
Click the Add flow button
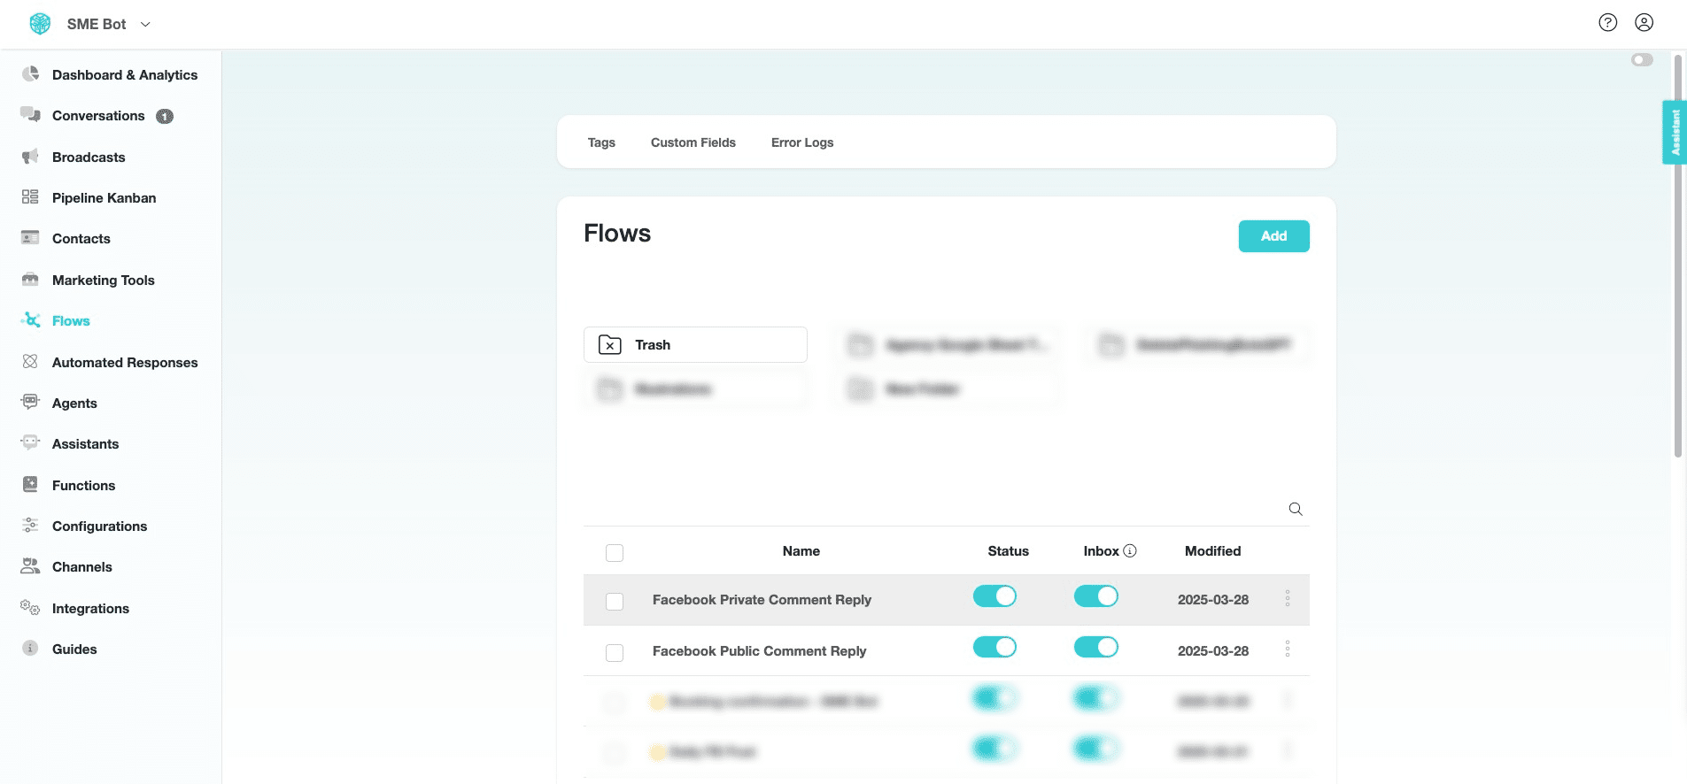point(1273,236)
